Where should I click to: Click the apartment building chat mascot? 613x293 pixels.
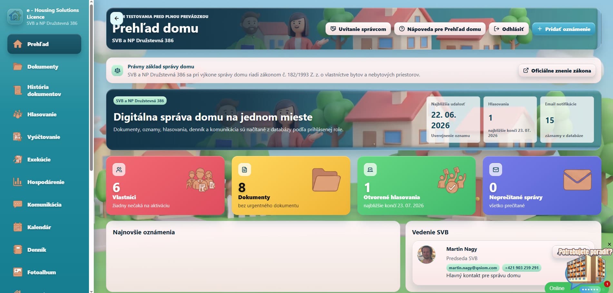pos(586,270)
